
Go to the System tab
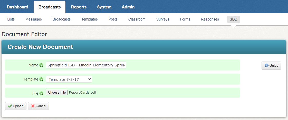(x=104, y=7)
